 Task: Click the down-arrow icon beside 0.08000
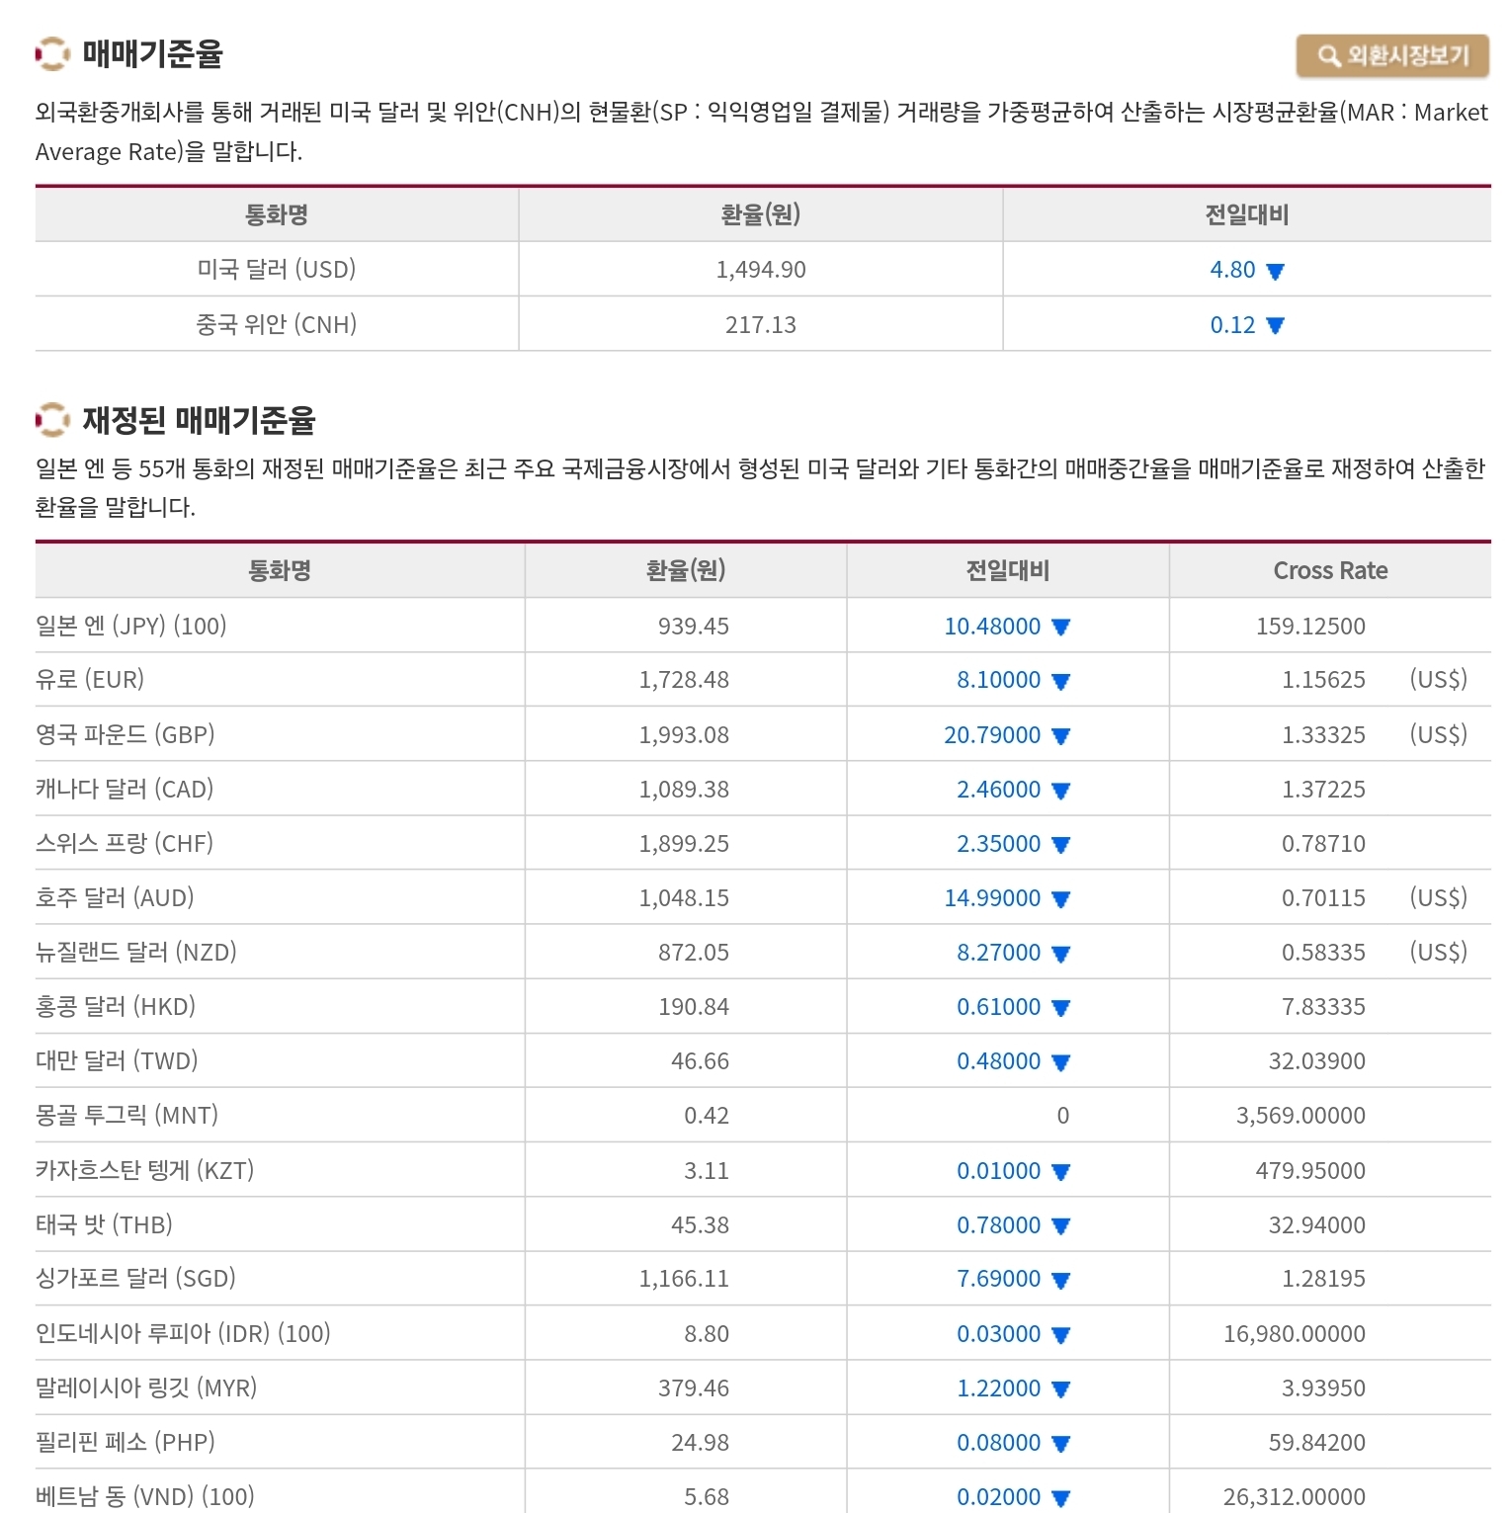pyautogui.click(x=1061, y=1445)
